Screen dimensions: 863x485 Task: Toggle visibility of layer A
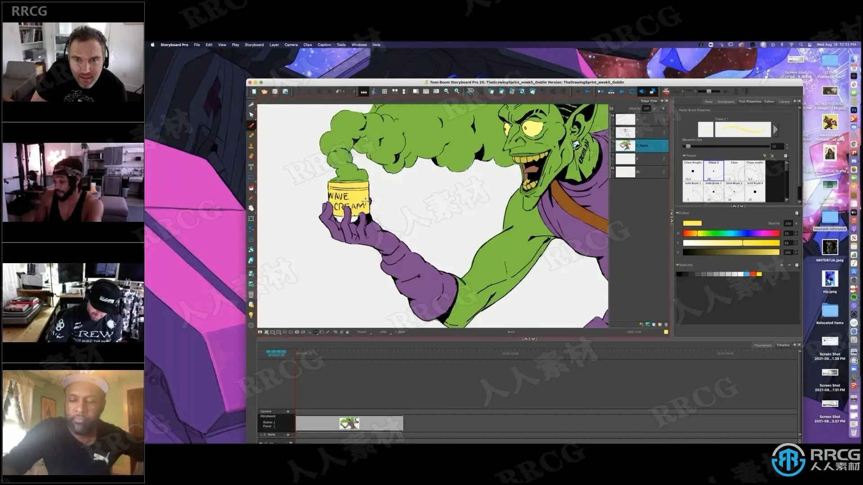pyautogui.click(x=612, y=116)
